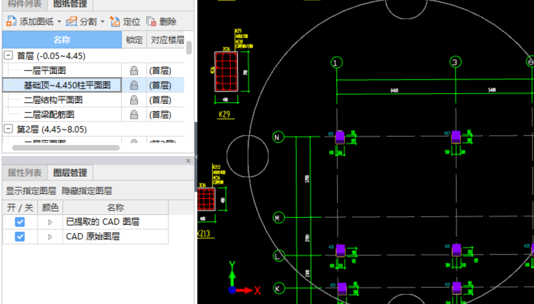The height and width of the screenshot is (304, 534).
Task: Click the (首层) floor cell of 二层梁配筋图
Action: pos(165,115)
